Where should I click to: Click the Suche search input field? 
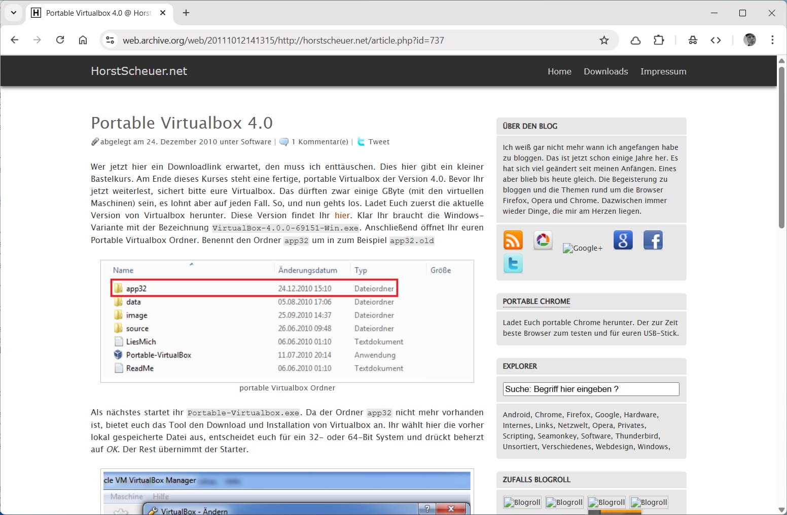[591, 389]
